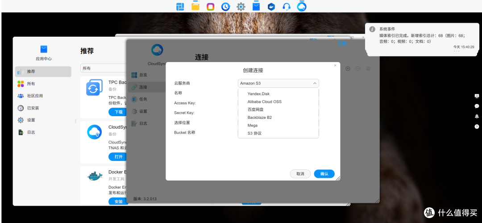Click the Bucket 名称 field label
482x223 pixels.
coord(184,132)
